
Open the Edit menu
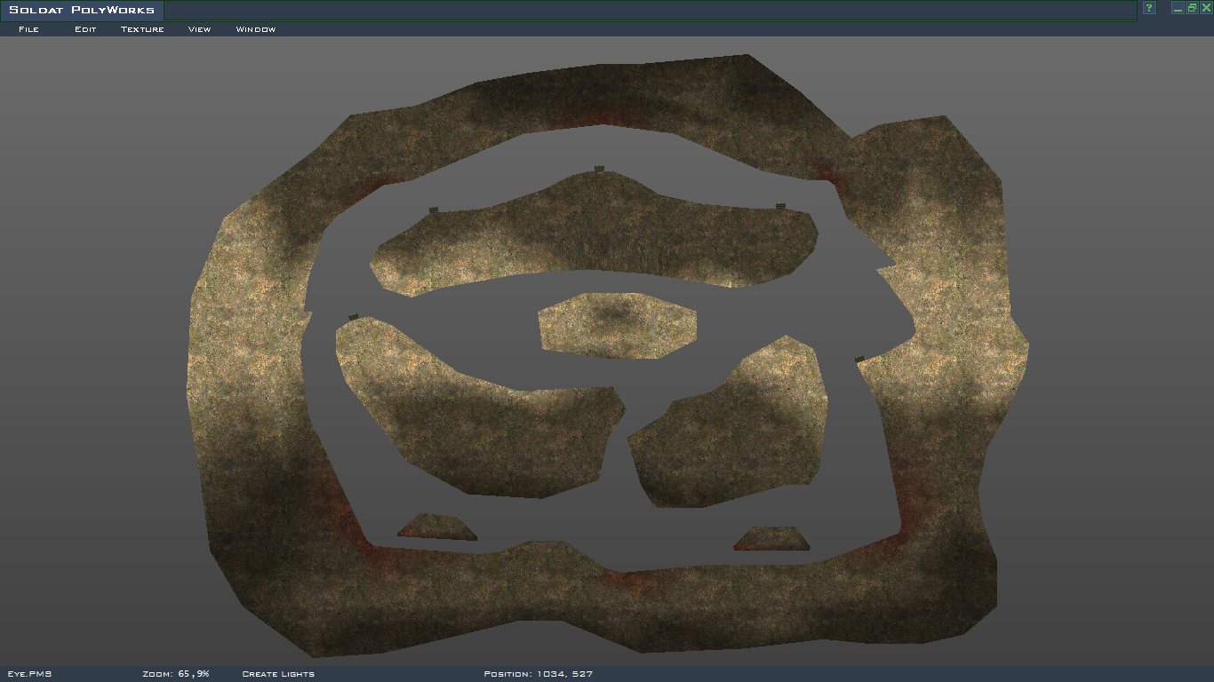coord(85,29)
